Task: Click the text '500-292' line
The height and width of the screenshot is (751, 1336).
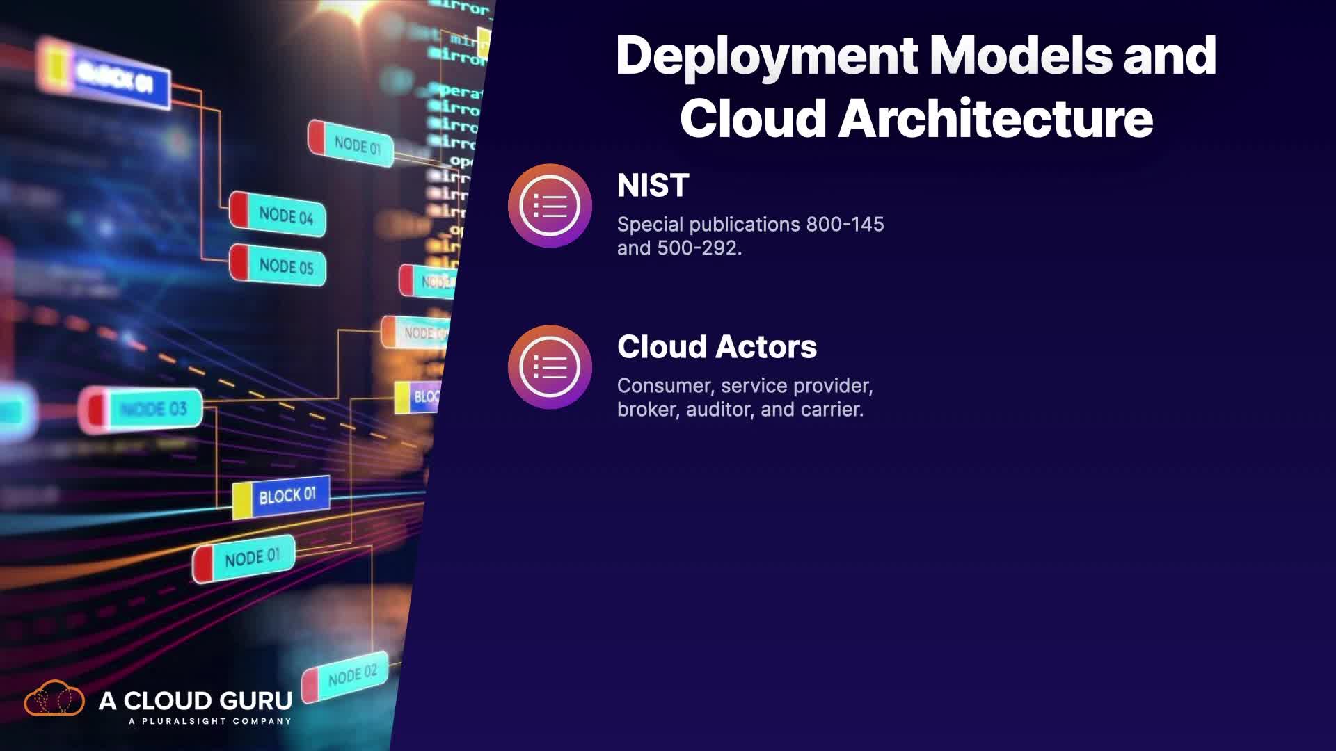Action: tap(679, 248)
